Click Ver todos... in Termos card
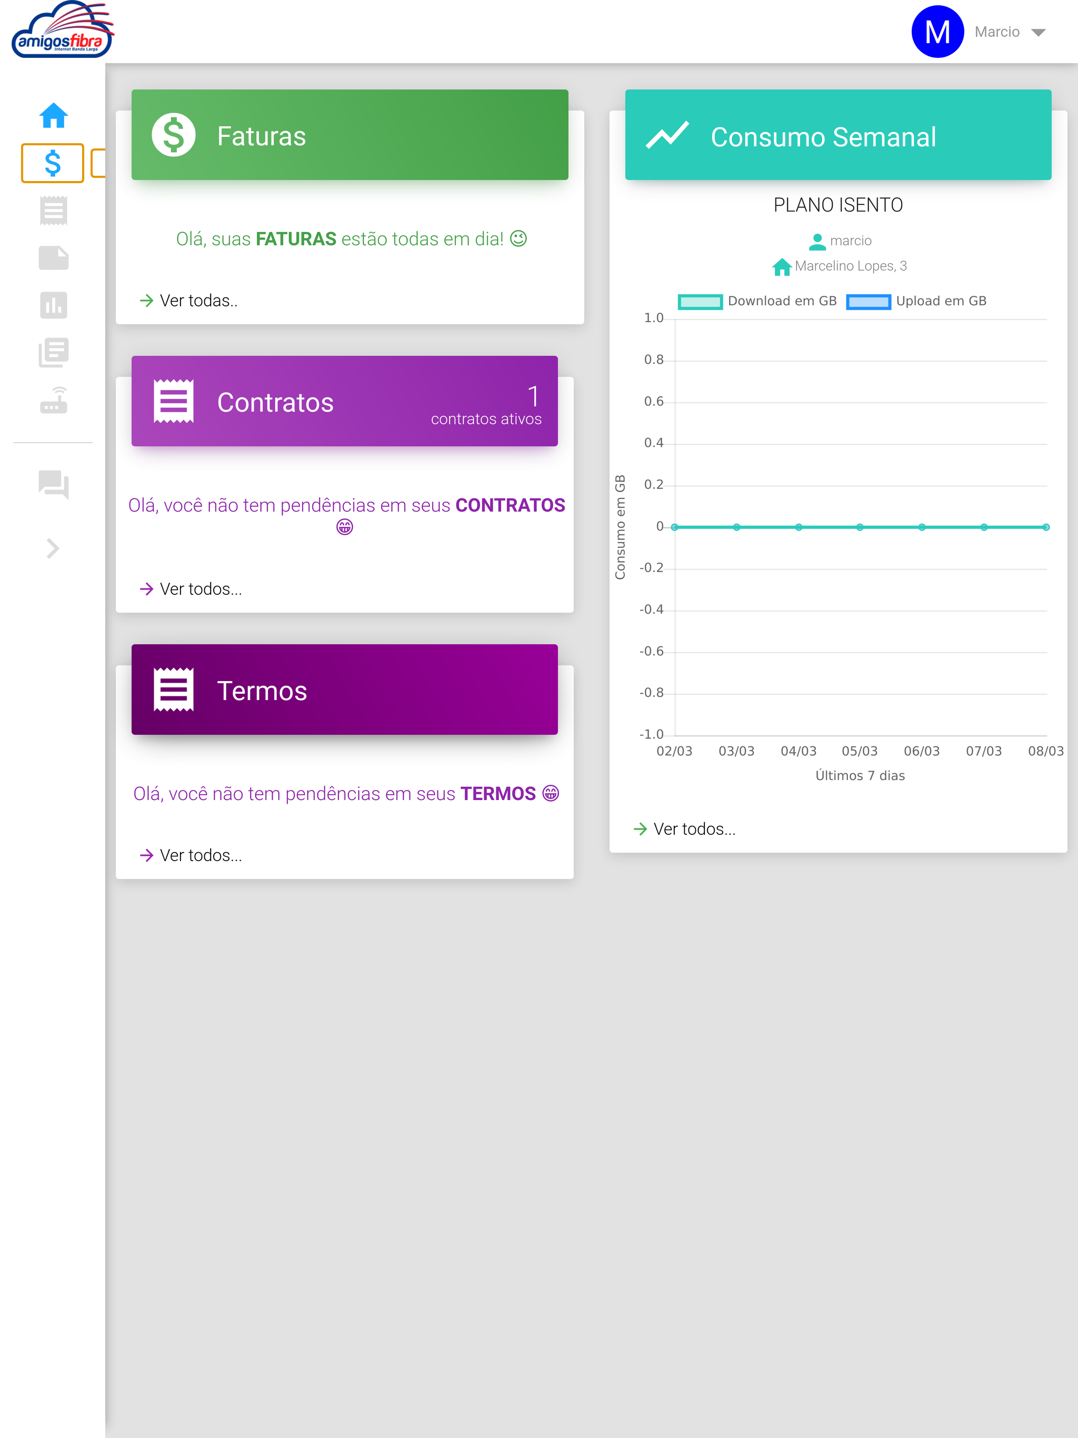1078x1438 pixels. (201, 855)
